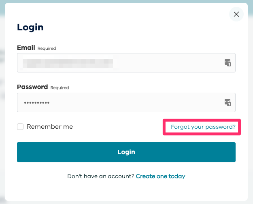
Task: Click the "Login" heading at the top
Action: 30,28
